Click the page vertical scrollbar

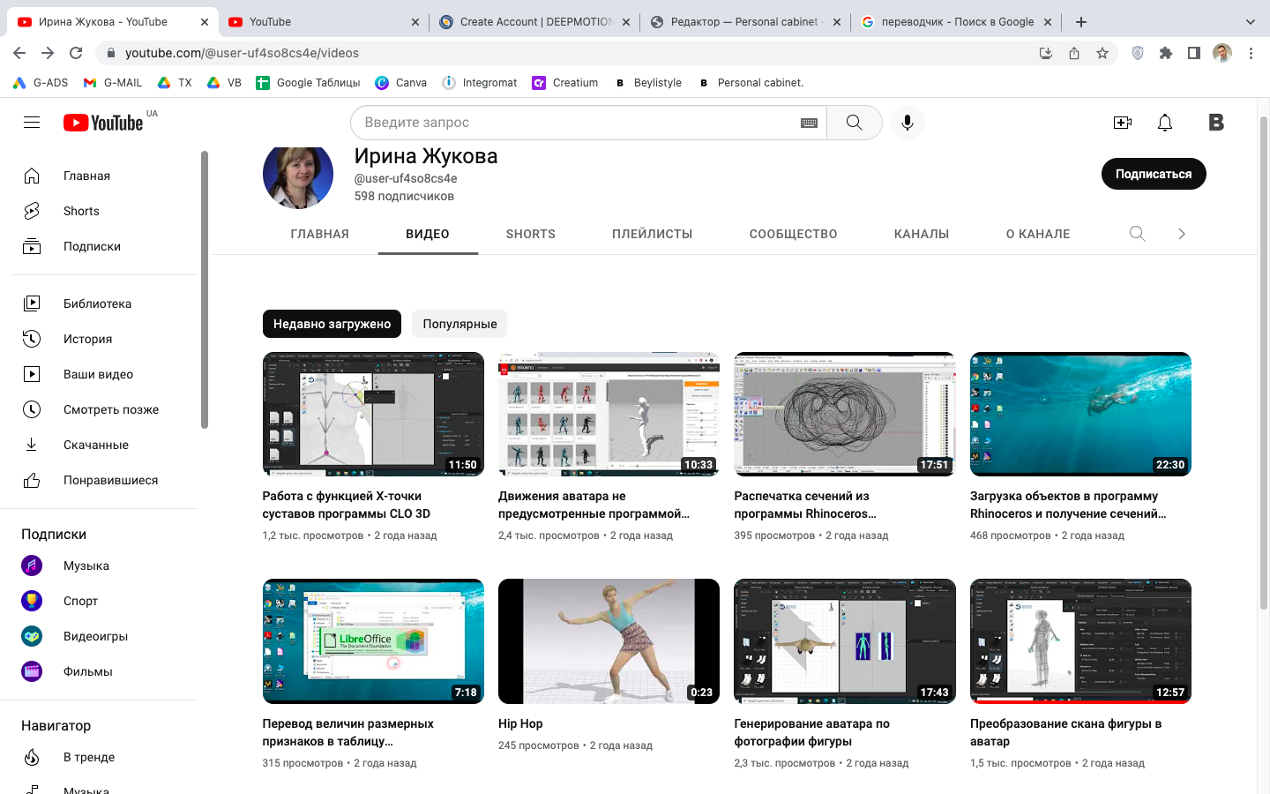click(x=1264, y=362)
